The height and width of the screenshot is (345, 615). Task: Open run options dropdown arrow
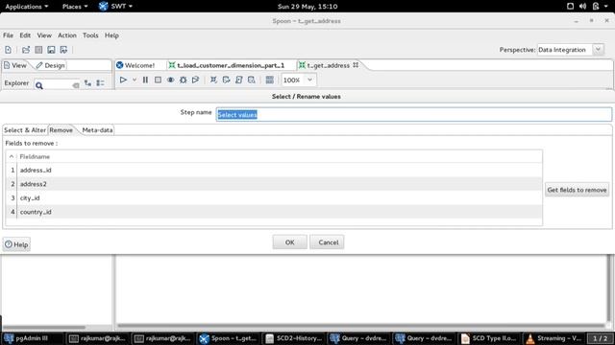point(135,80)
